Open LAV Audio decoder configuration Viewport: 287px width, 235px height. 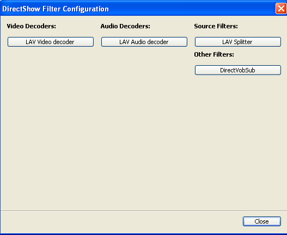tap(144, 42)
